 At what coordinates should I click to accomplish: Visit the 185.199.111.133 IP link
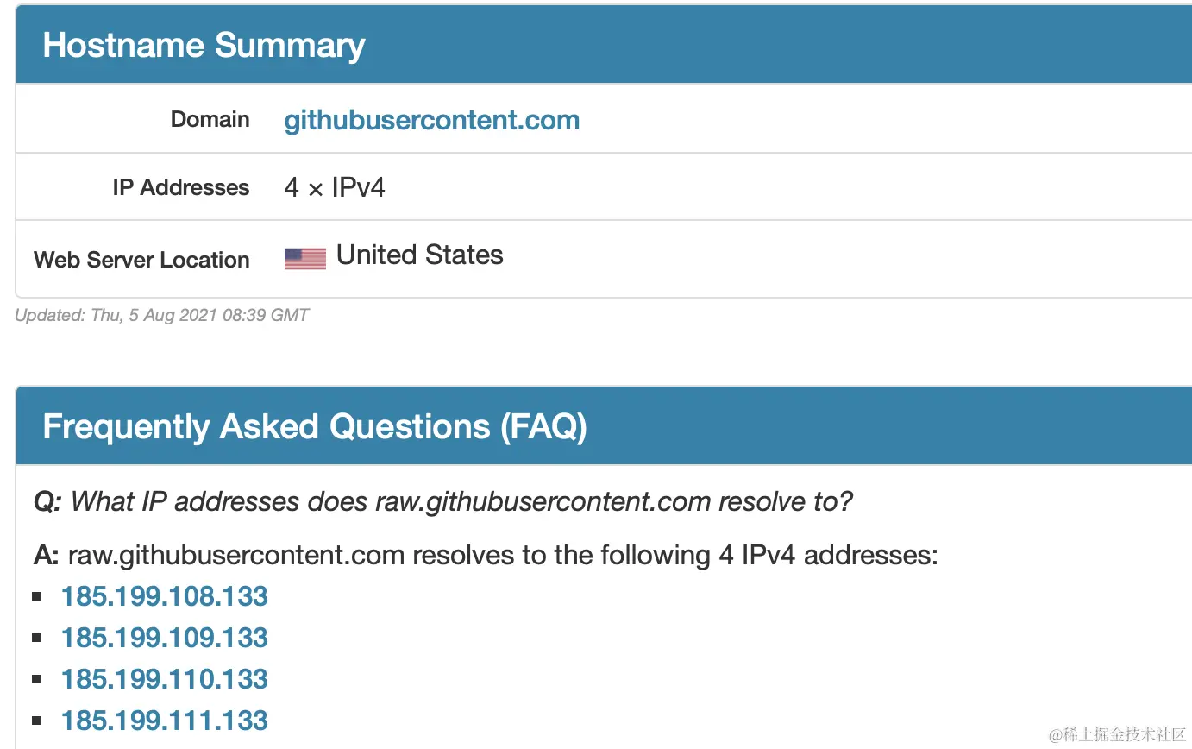pos(164,721)
